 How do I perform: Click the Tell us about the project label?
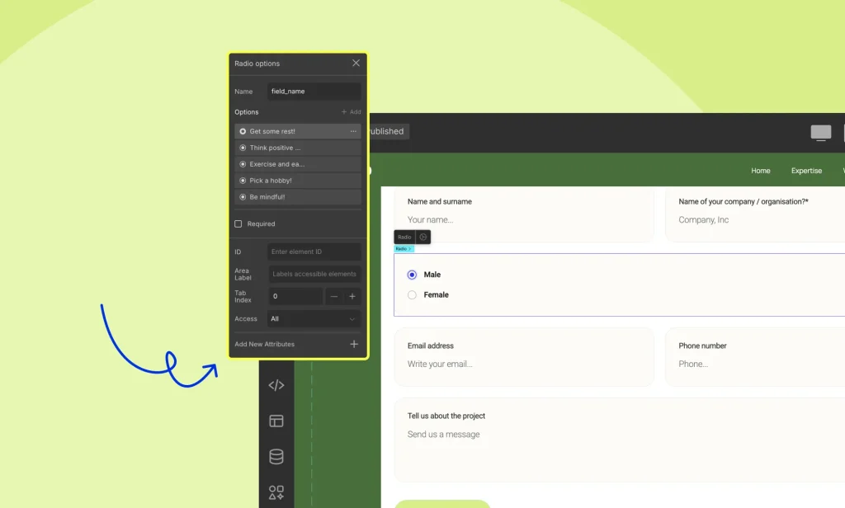coord(446,416)
